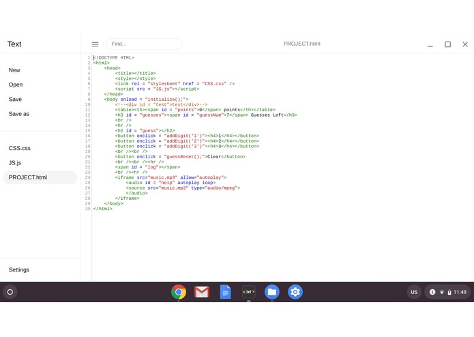This screenshot has height=337, width=474.
Task: Select Save as in the sidebar
Action: 18,114
